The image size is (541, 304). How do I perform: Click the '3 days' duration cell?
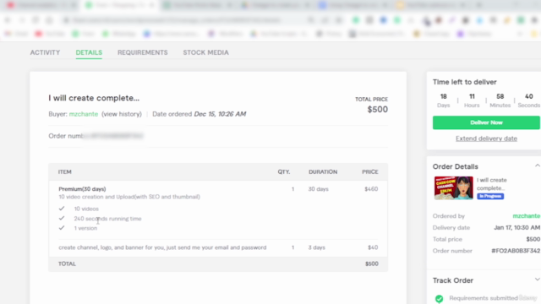pyautogui.click(x=317, y=247)
